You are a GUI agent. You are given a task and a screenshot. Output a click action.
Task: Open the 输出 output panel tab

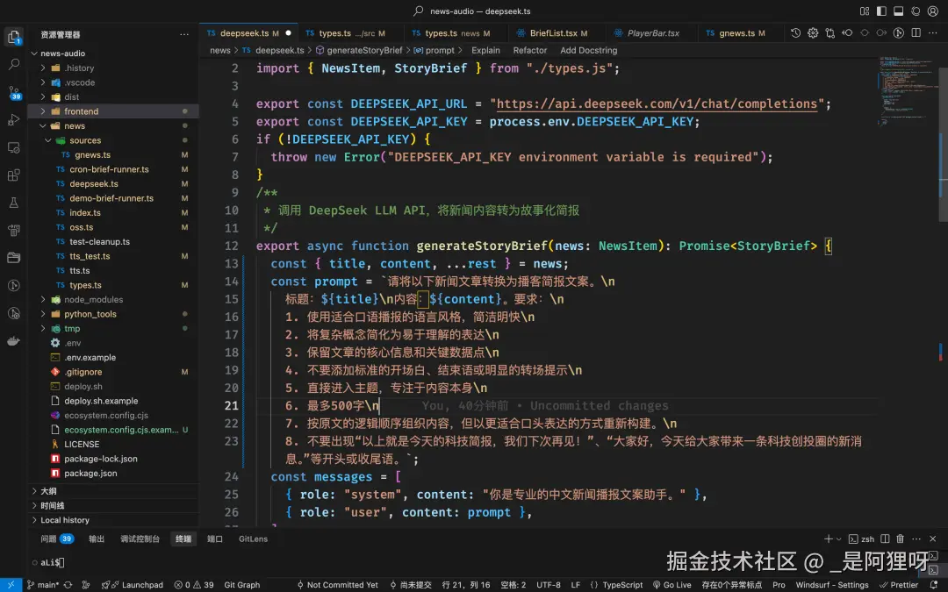pos(97,539)
